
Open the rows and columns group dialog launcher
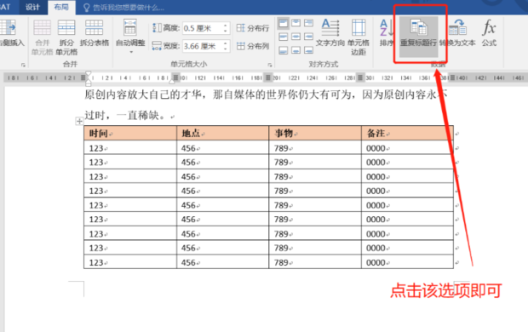tap(23, 65)
